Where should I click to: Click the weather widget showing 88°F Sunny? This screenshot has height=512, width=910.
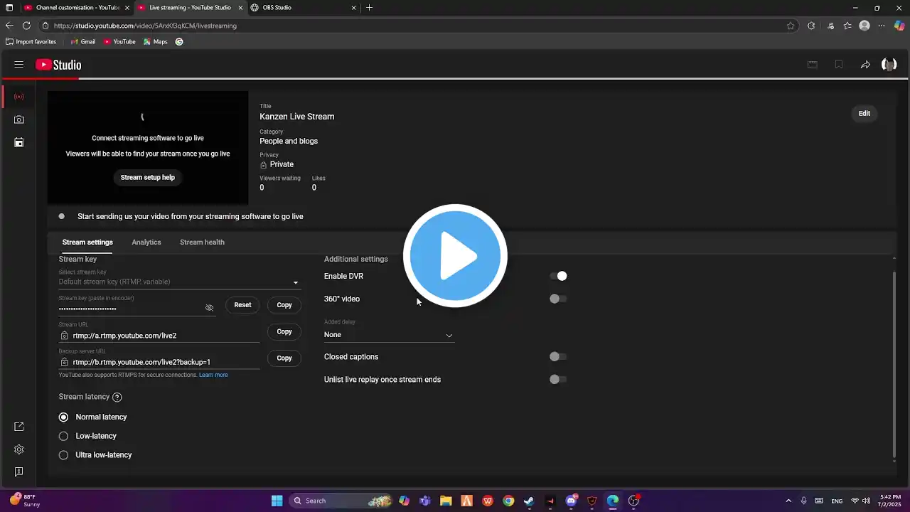pos(25,501)
